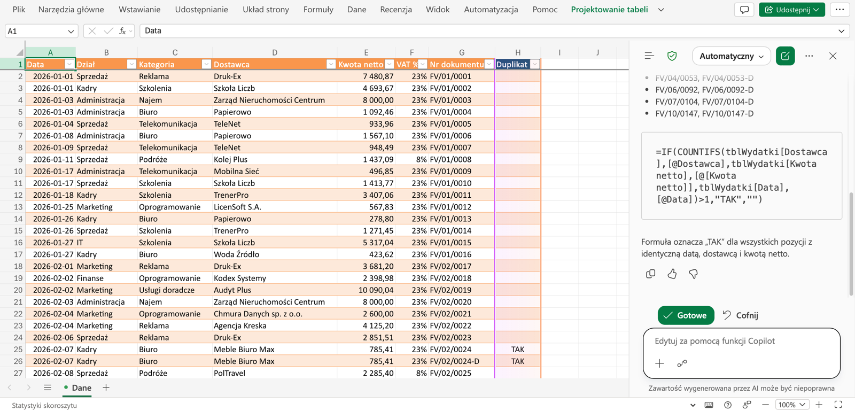The image size is (855, 411).
Task: Select the Dane sheet tab
Action: (77, 387)
